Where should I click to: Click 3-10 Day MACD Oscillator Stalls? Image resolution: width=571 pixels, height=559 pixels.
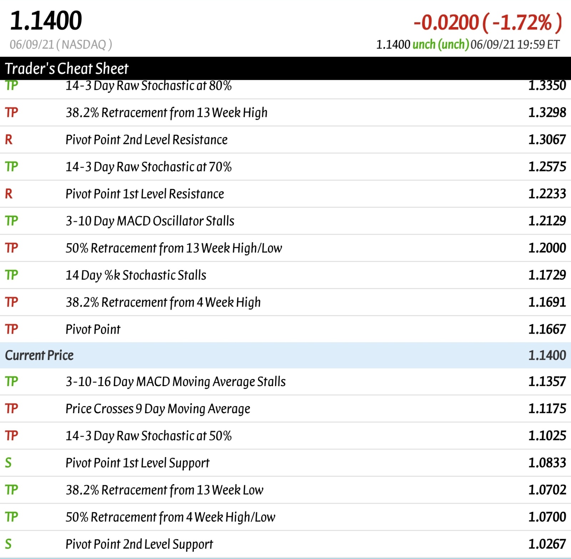coord(150,221)
